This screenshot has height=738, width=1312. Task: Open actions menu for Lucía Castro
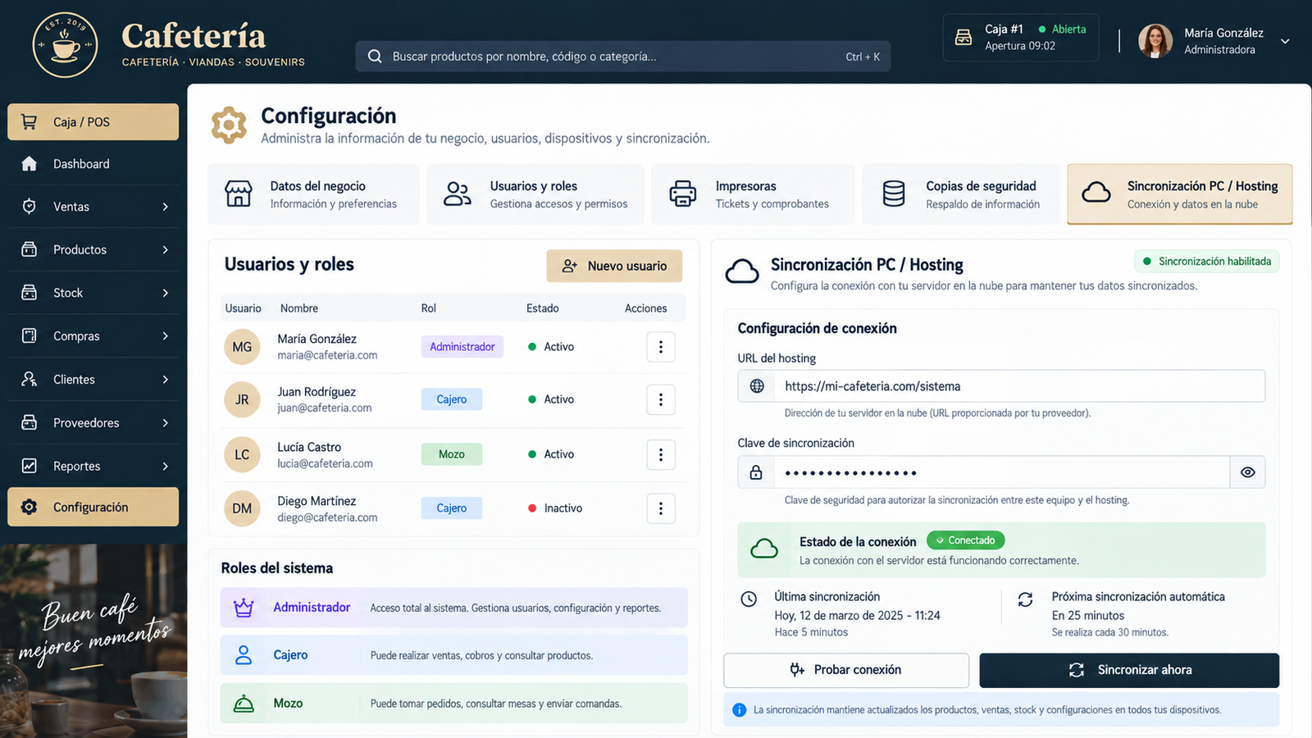coord(661,454)
